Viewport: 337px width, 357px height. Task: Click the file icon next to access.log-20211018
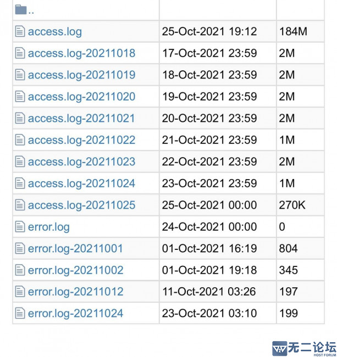[x=20, y=53]
